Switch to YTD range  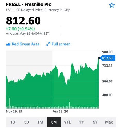[x=68, y=122]
